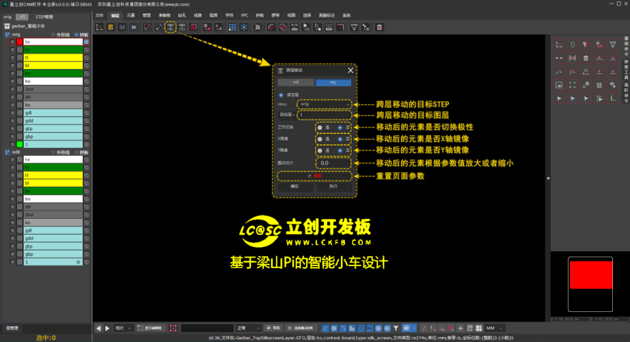This screenshot has height=342, width=630.
Task: Click the crosshair snap icon in bottom bar
Action: 461,328
